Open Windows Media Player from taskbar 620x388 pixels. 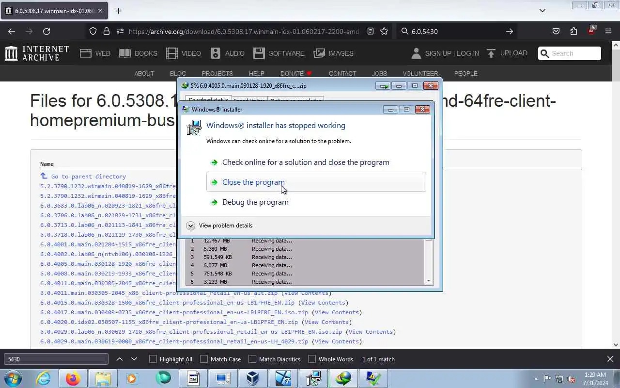pos(132,378)
